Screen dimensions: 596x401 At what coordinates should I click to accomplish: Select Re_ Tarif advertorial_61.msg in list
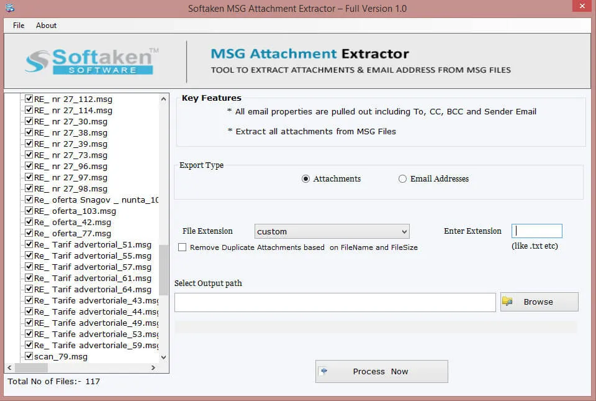93,278
